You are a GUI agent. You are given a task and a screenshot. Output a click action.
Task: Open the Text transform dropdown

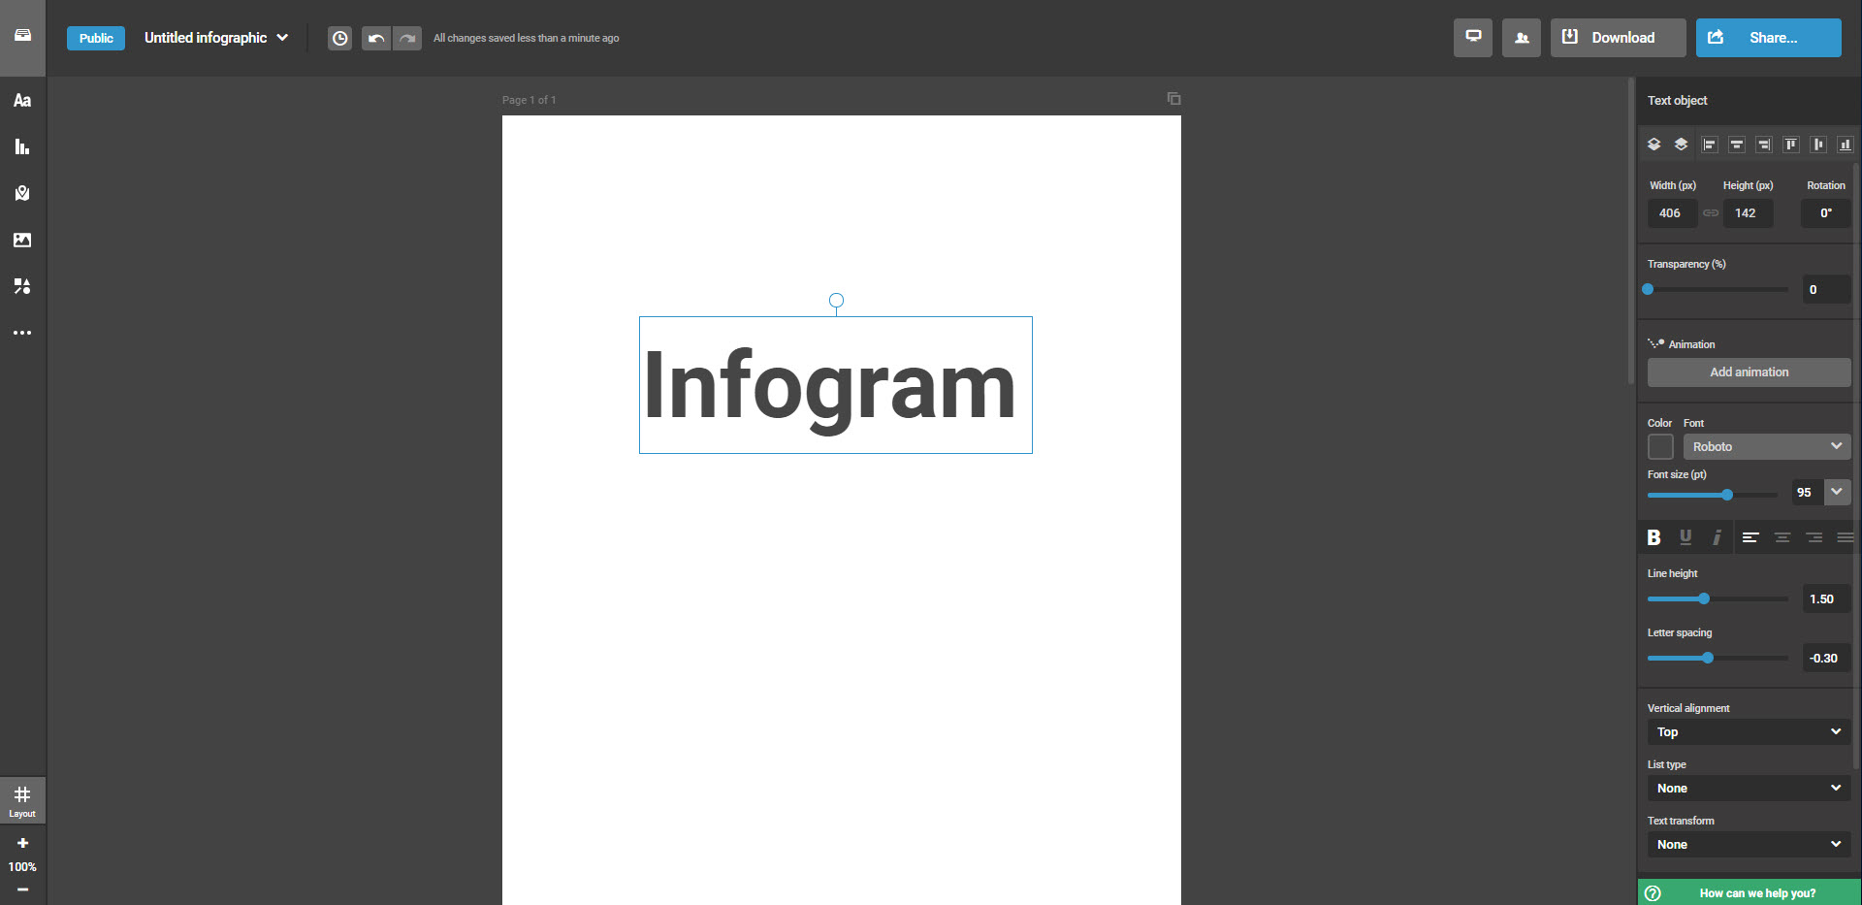click(x=1750, y=845)
